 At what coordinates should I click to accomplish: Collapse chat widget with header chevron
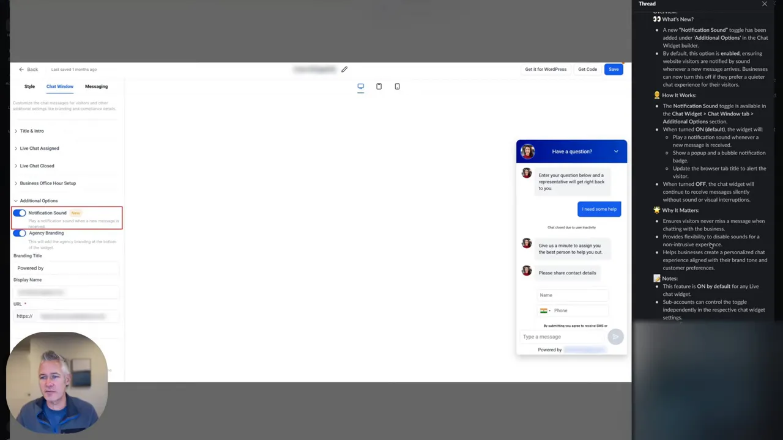click(x=616, y=152)
